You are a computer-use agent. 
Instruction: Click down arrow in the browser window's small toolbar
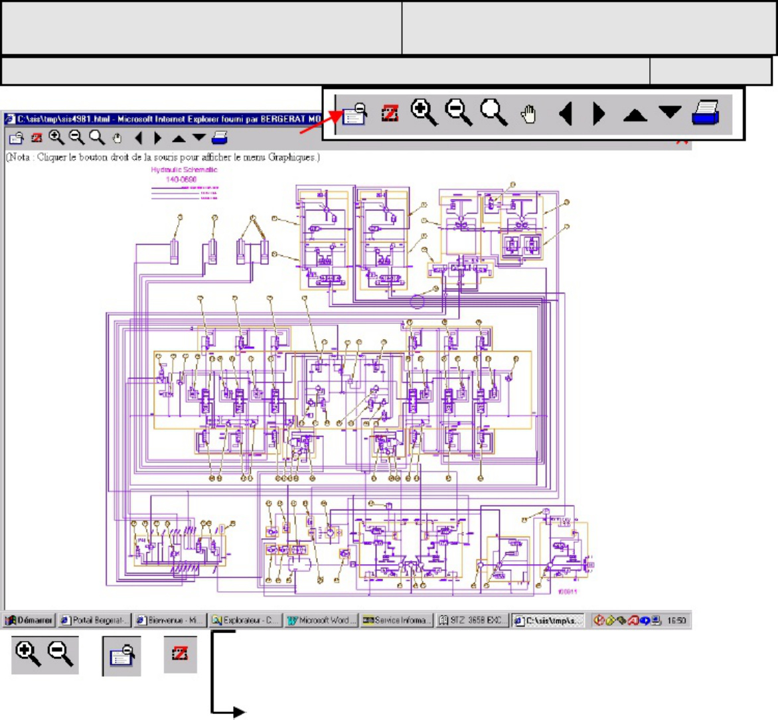coord(199,137)
